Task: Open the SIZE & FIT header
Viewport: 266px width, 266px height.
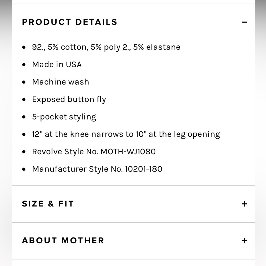Action: 47,203
